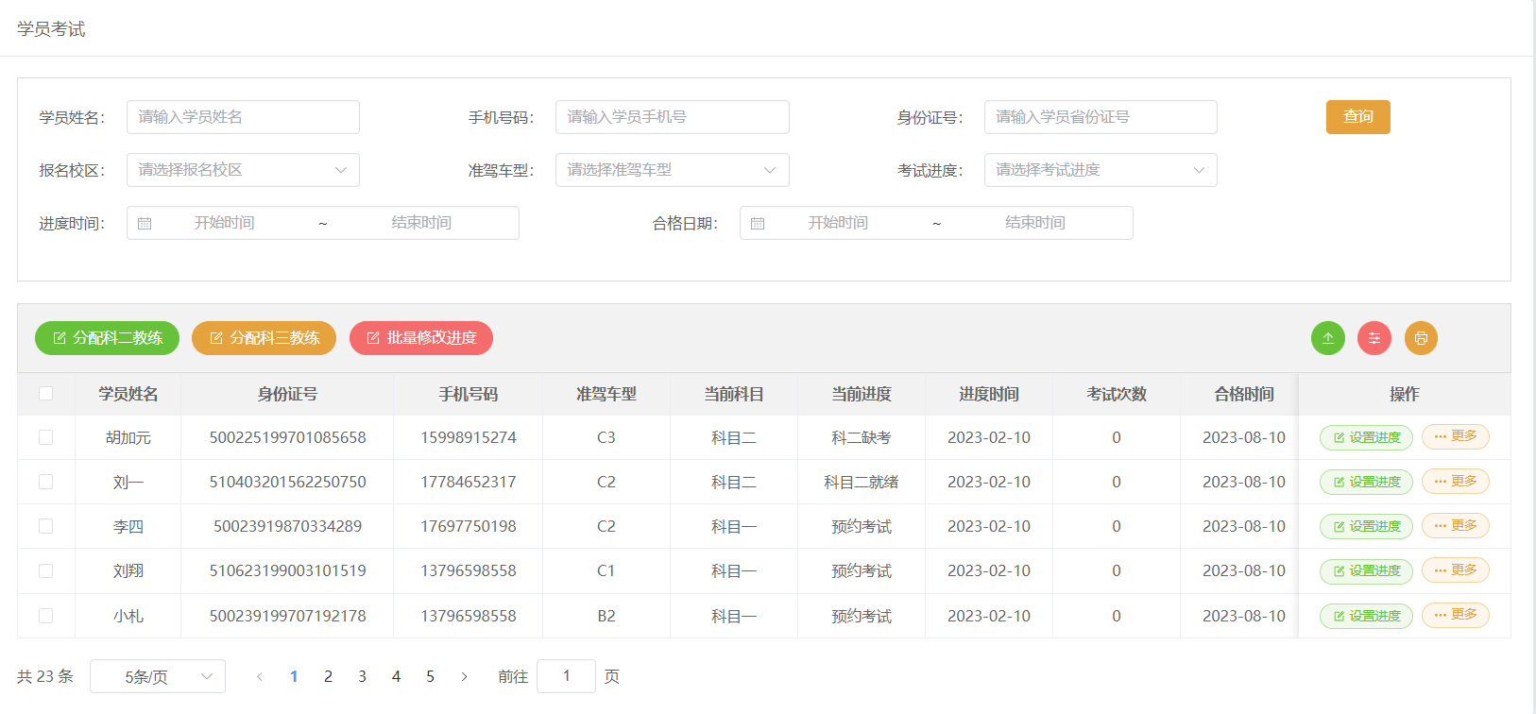The width and height of the screenshot is (1536, 714).
Task: Click the C1 vehicle type cell
Action: (x=606, y=570)
